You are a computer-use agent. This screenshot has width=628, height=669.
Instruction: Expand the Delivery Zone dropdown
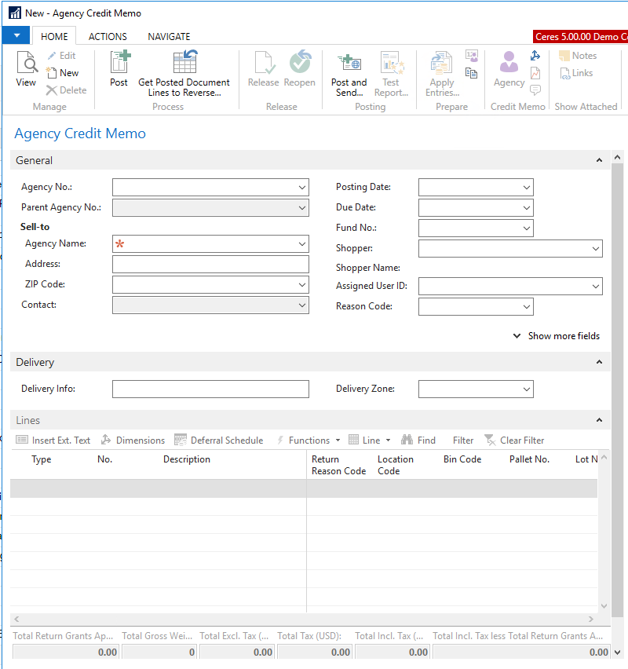pos(526,389)
